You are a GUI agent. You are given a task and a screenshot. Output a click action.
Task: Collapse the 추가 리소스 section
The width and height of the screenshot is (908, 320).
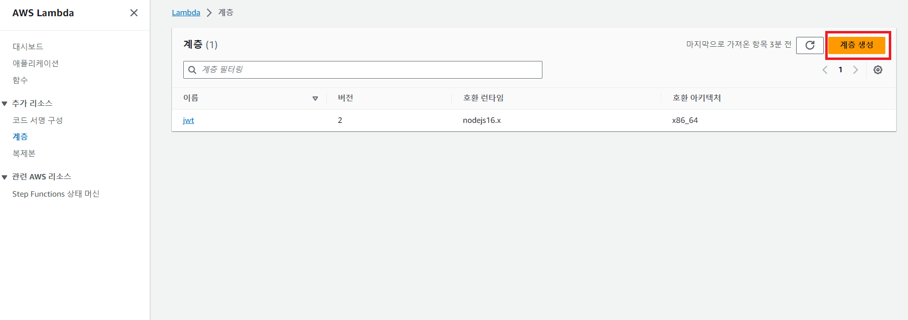click(4, 104)
